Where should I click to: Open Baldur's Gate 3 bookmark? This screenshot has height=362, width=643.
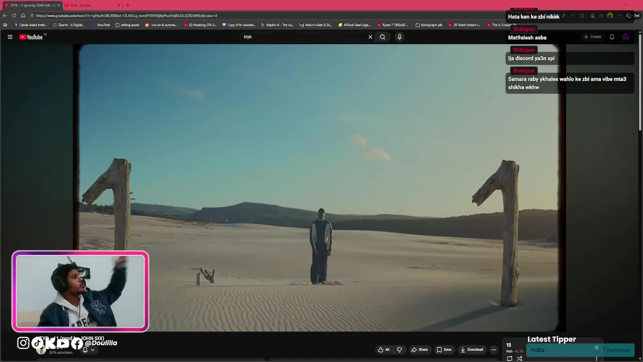(315, 25)
